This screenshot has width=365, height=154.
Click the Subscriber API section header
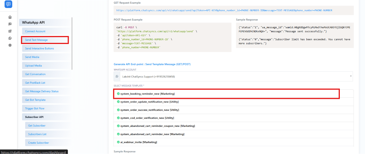pos(46,117)
